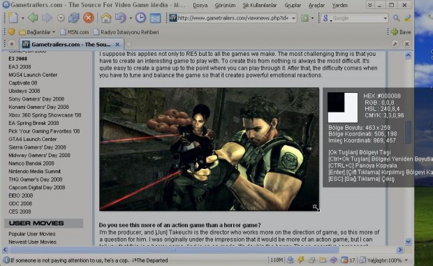This screenshot has height=266, width=433.
Task: Open the History clock icon
Action: tap(140, 18)
